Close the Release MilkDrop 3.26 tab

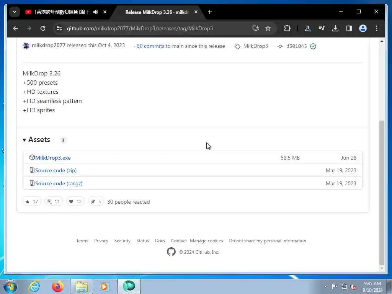196,12
